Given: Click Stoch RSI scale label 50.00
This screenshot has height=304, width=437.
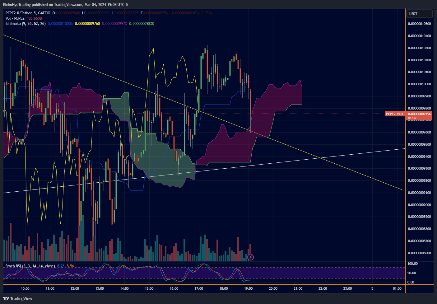Looking at the screenshot, I should click(x=411, y=273).
